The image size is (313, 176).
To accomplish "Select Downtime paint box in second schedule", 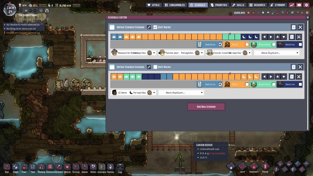I will 274,84.
